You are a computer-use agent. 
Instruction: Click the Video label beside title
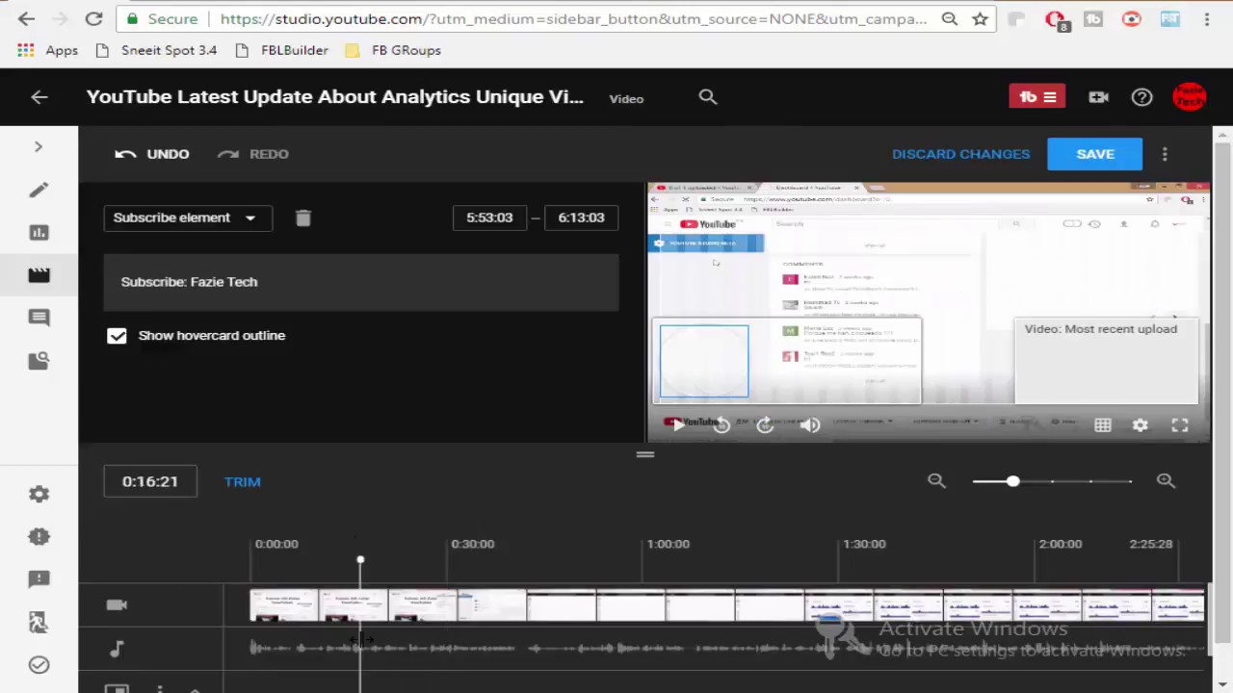tap(626, 98)
